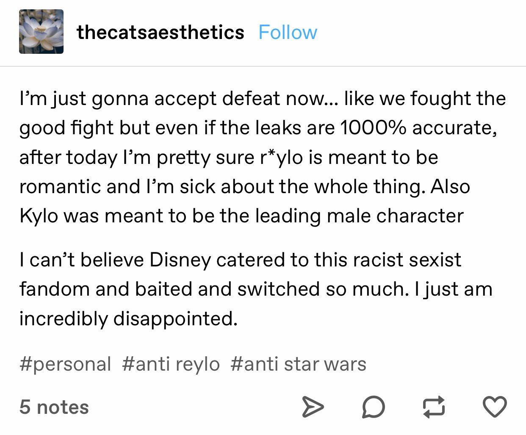Click the word "Kylo" in the post

click(x=39, y=216)
